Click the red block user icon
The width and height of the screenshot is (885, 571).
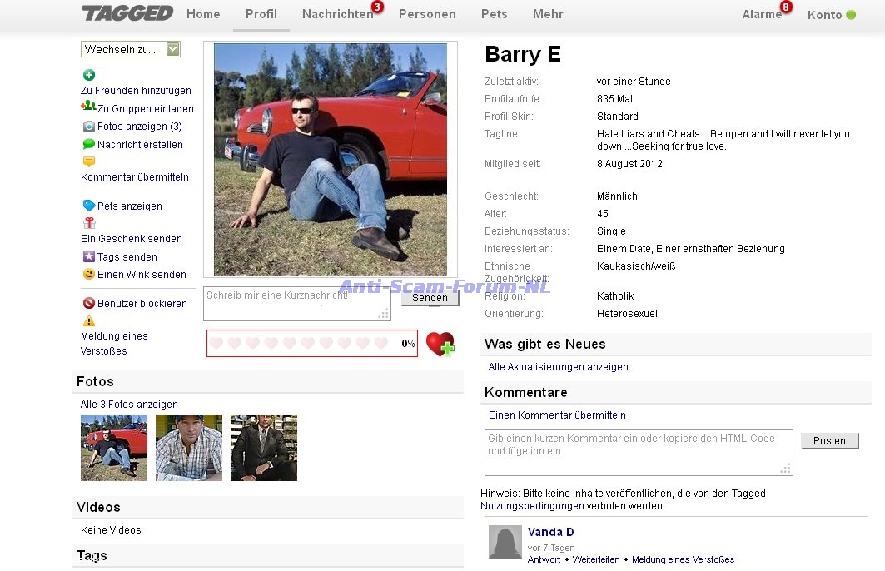(88, 303)
